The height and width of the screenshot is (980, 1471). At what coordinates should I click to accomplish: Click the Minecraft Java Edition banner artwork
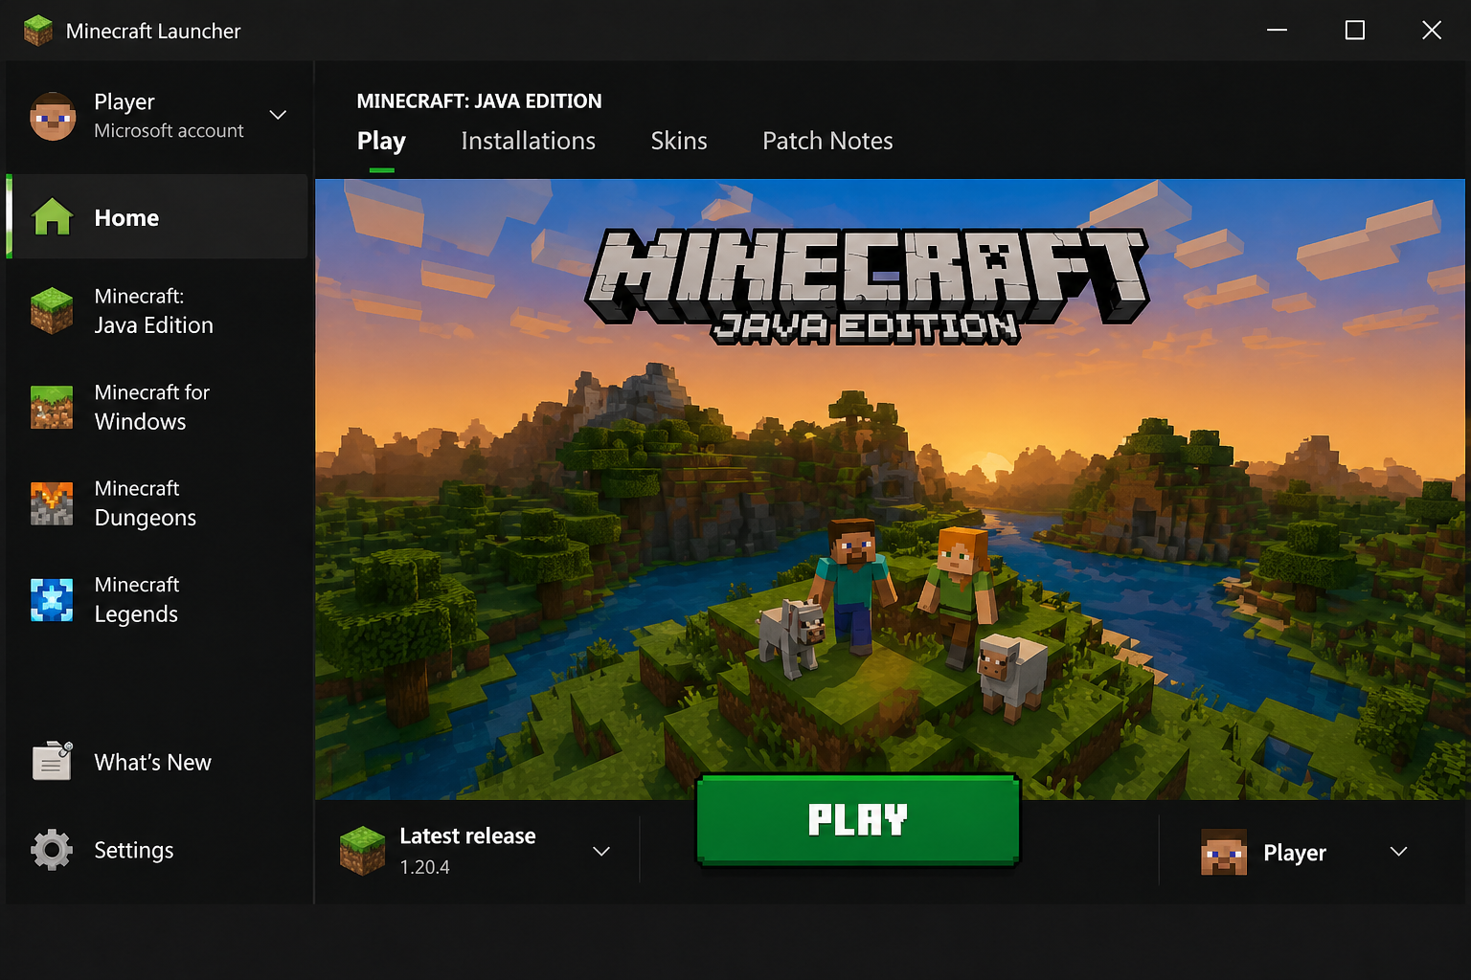coord(890,489)
